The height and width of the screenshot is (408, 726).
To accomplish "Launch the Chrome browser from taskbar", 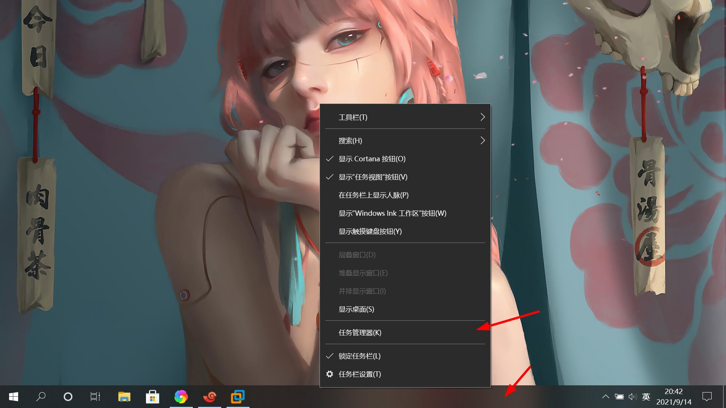I will [181, 397].
